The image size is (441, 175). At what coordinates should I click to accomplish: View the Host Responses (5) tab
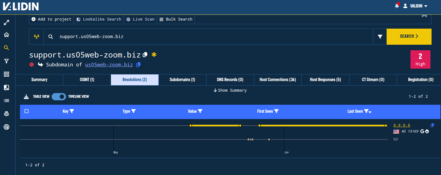326,80
